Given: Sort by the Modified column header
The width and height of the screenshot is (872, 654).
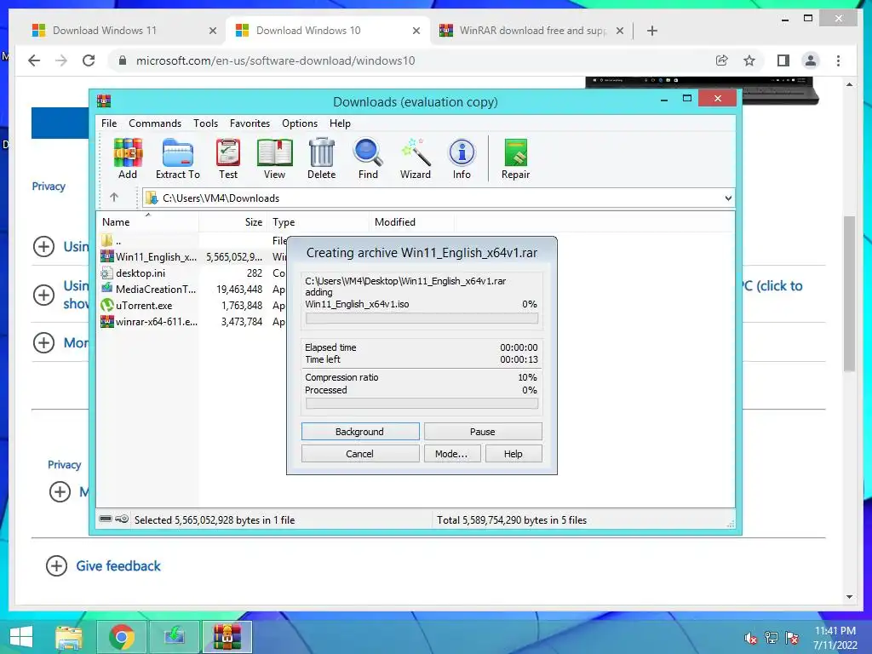Looking at the screenshot, I should (411, 221).
